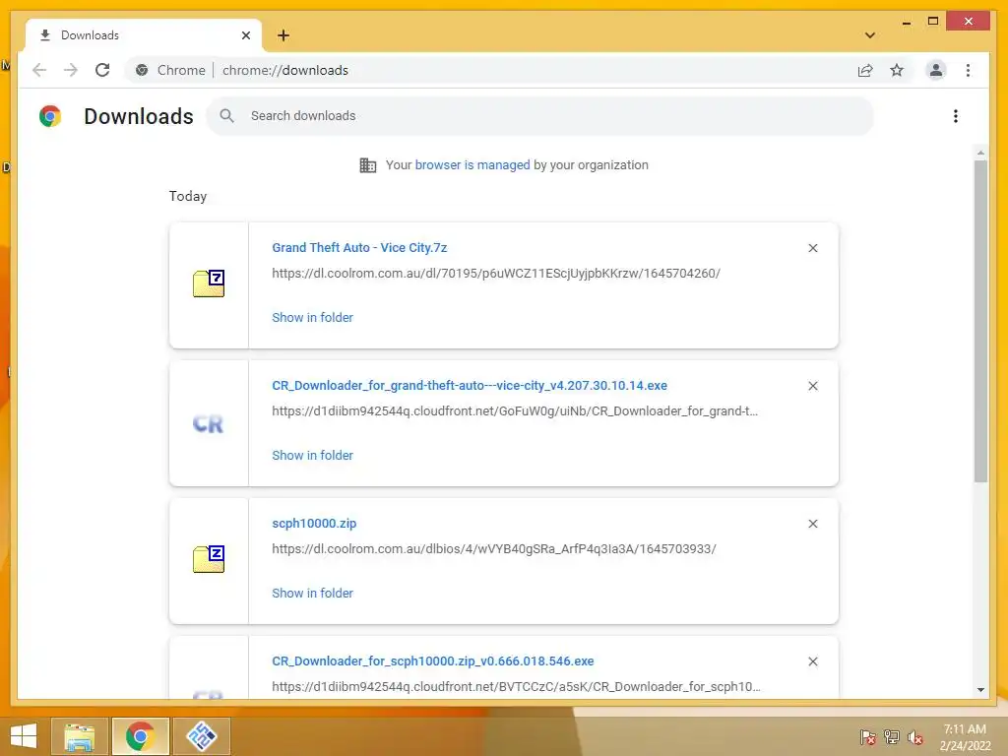Remove CR_Downloader vice-city exe from list
This screenshot has width=1008, height=756.
pos(813,386)
